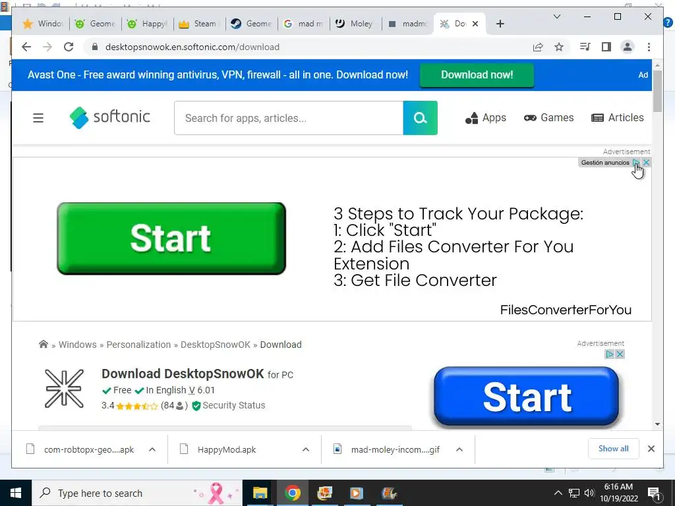The width and height of the screenshot is (675, 506).
Task: Show hidden system tray icons
Action: click(558, 493)
